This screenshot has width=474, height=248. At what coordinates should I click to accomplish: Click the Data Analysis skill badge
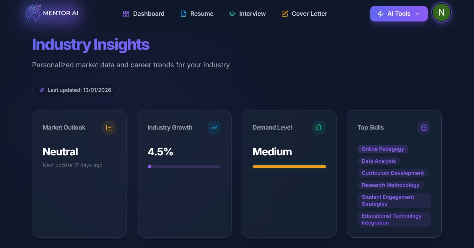[x=379, y=161]
